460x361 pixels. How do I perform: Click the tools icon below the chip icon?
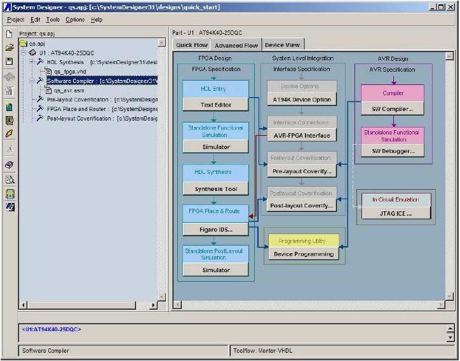[x=10, y=90]
